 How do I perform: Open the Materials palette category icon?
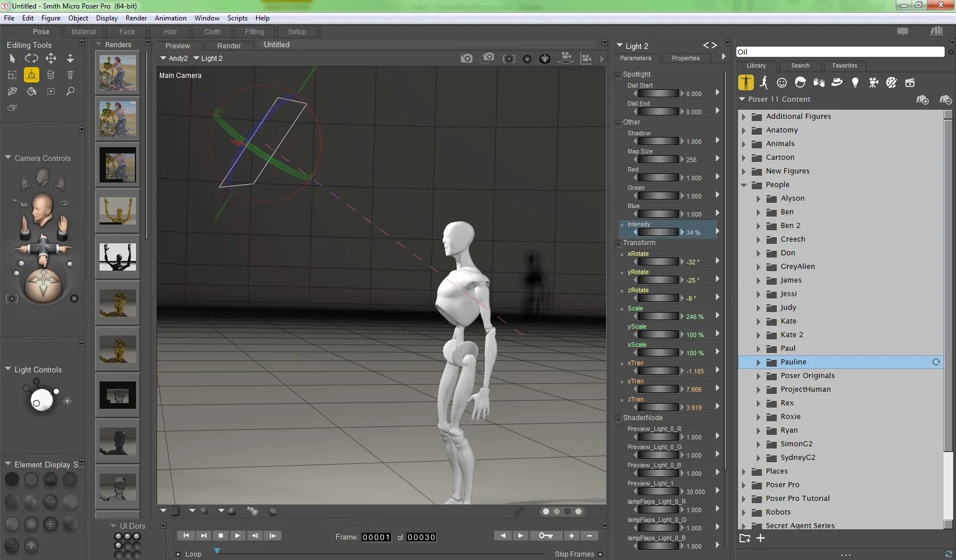(892, 82)
